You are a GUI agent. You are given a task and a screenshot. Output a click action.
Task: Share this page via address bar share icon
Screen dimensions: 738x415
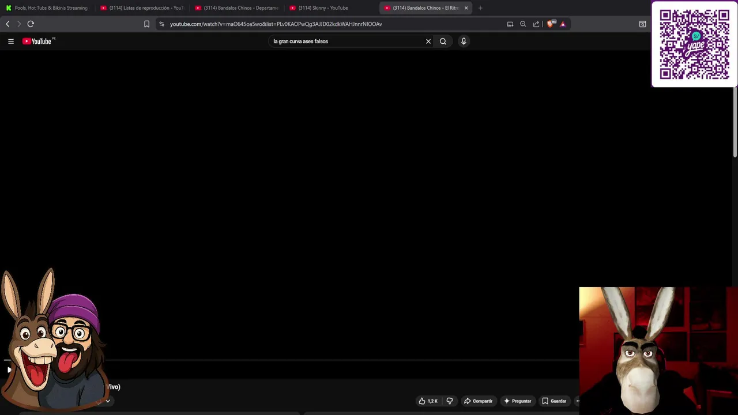click(536, 24)
